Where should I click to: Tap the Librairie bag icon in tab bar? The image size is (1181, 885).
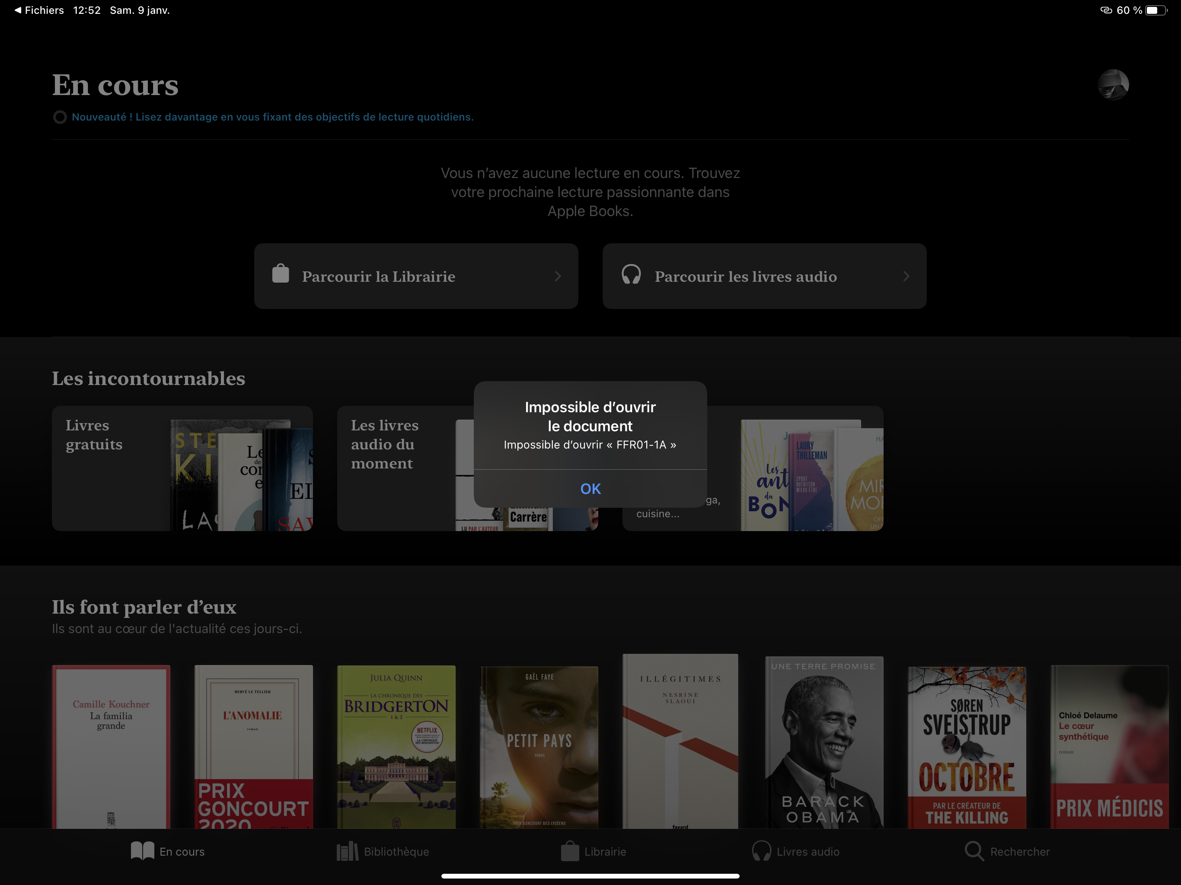pos(570,851)
